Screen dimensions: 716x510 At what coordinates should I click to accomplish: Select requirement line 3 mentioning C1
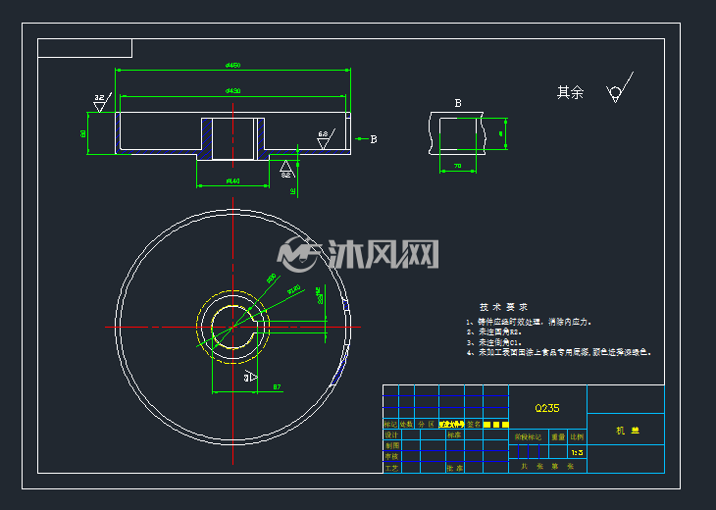point(494,342)
